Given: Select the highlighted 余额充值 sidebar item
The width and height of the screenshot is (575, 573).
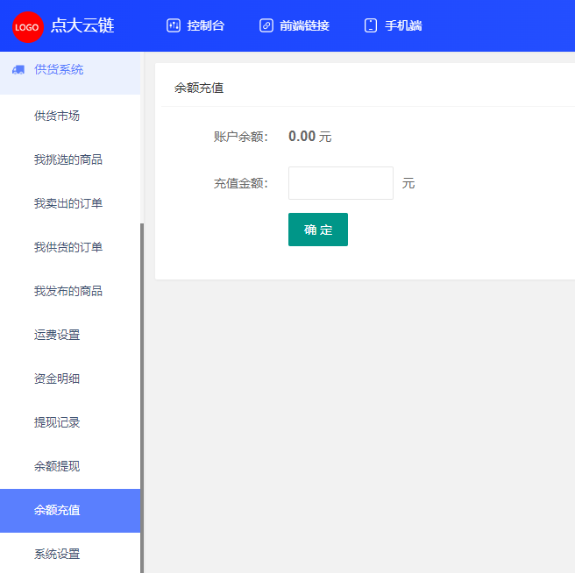Looking at the screenshot, I should (x=70, y=510).
